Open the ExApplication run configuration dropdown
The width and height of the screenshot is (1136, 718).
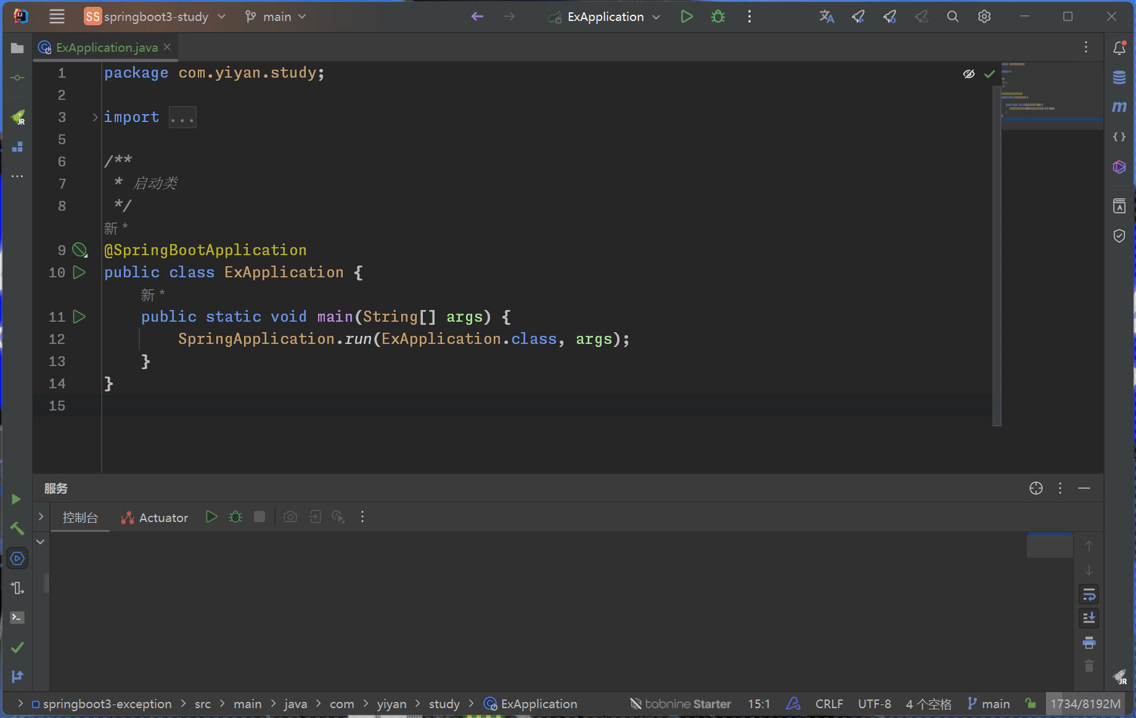[x=605, y=17]
